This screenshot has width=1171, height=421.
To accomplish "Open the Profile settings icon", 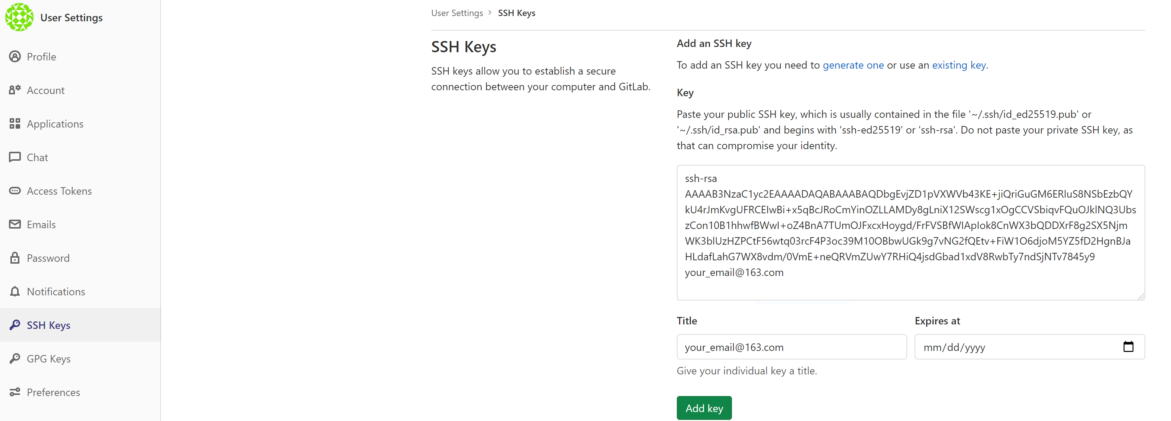I will [15, 56].
